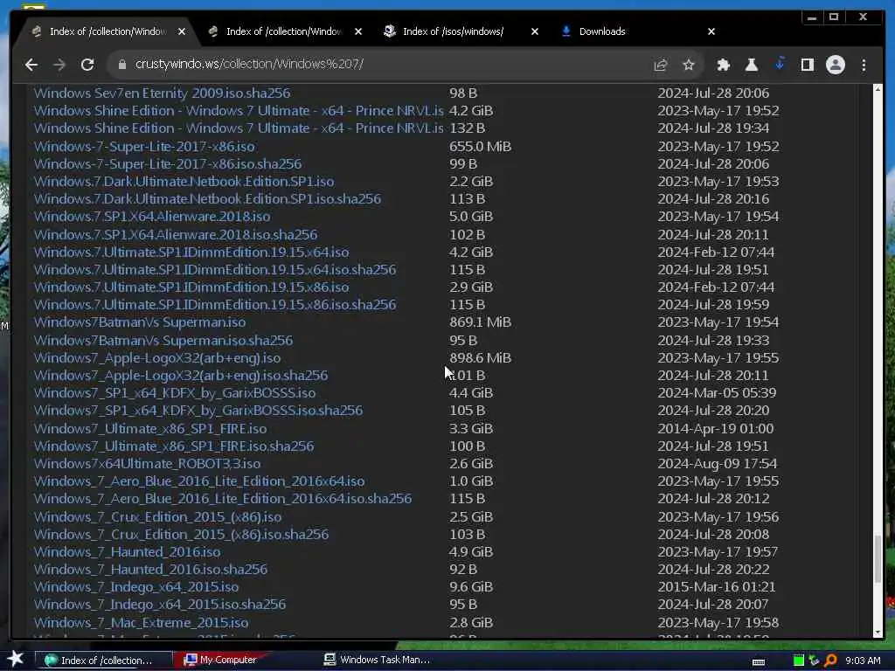Screen dimensions: 895x671
Task: Open Windows7BatmanVs Superman.iso link
Action: click(139, 322)
